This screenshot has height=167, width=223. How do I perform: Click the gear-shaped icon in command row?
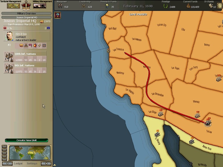44,46
